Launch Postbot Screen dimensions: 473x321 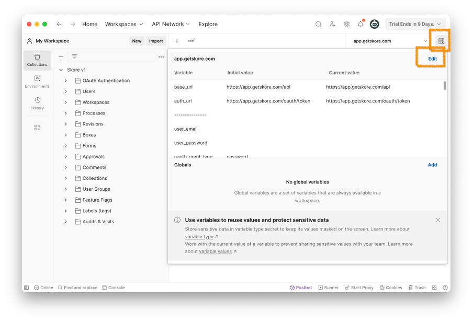(x=301, y=288)
